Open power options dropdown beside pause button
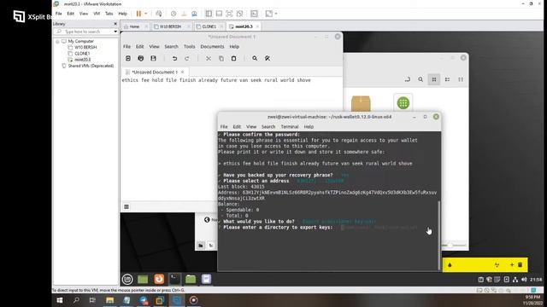This screenshot has height=307, width=547. coord(146,14)
